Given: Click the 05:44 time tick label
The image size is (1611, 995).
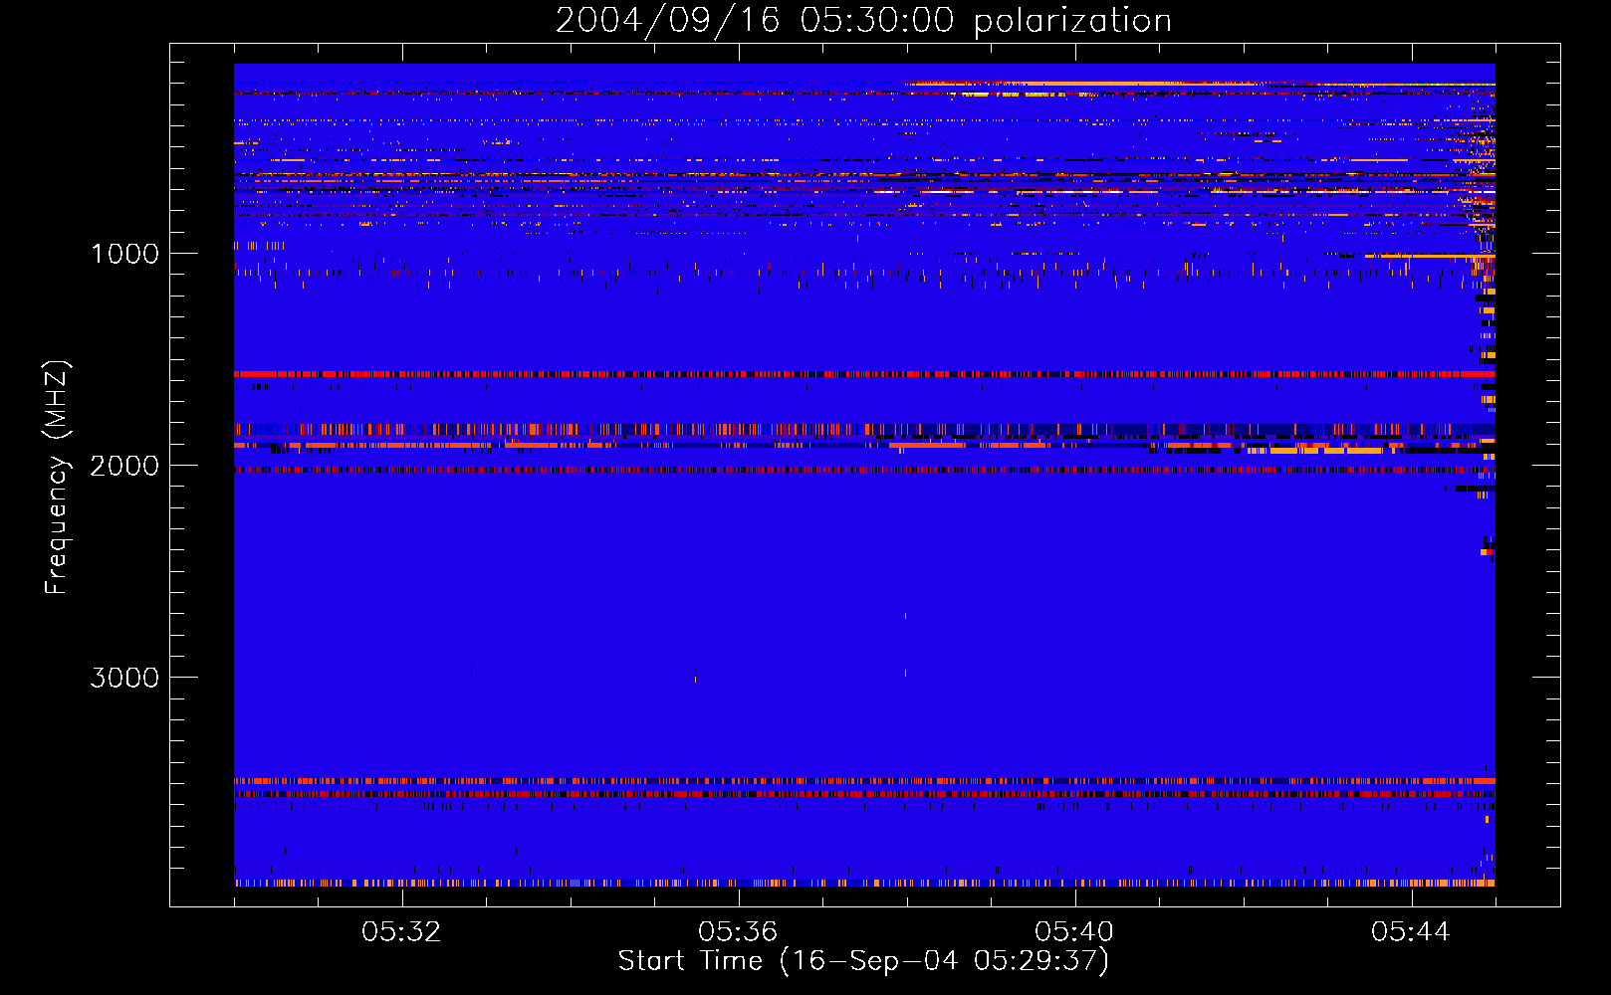Looking at the screenshot, I should point(1411,932).
